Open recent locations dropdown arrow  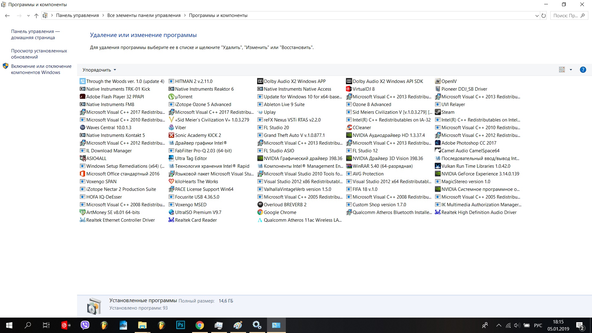(28, 16)
